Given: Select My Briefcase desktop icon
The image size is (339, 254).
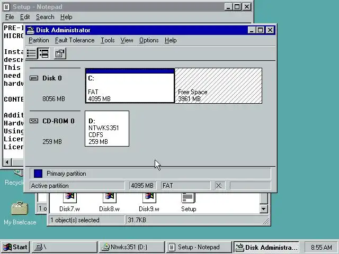Looking at the screenshot, I should click(20, 208).
